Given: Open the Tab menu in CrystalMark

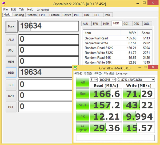Looking at the screenshot, I should tap(21, 10).
